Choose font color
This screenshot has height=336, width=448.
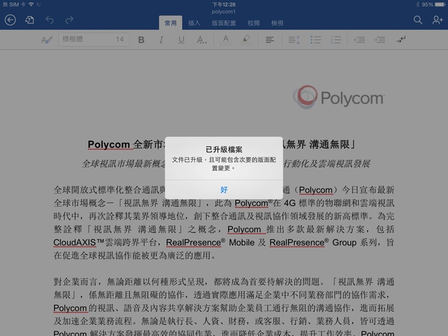point(225,40)
